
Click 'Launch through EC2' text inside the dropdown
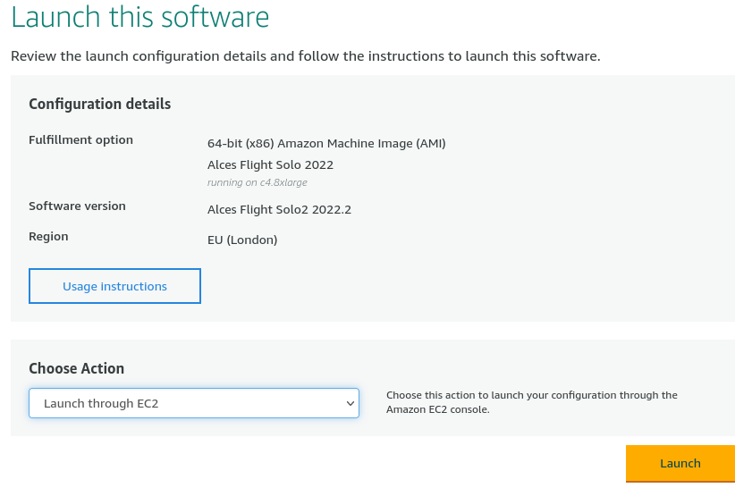[x=101, y=404]
